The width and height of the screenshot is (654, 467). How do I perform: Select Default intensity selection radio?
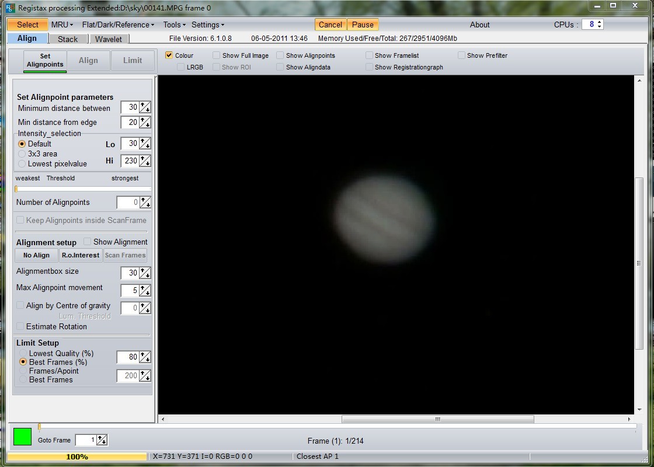pyautogui.click(x=22, y=144)
